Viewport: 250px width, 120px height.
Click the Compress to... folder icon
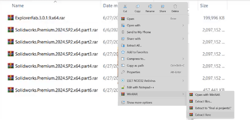click(123, 59)
